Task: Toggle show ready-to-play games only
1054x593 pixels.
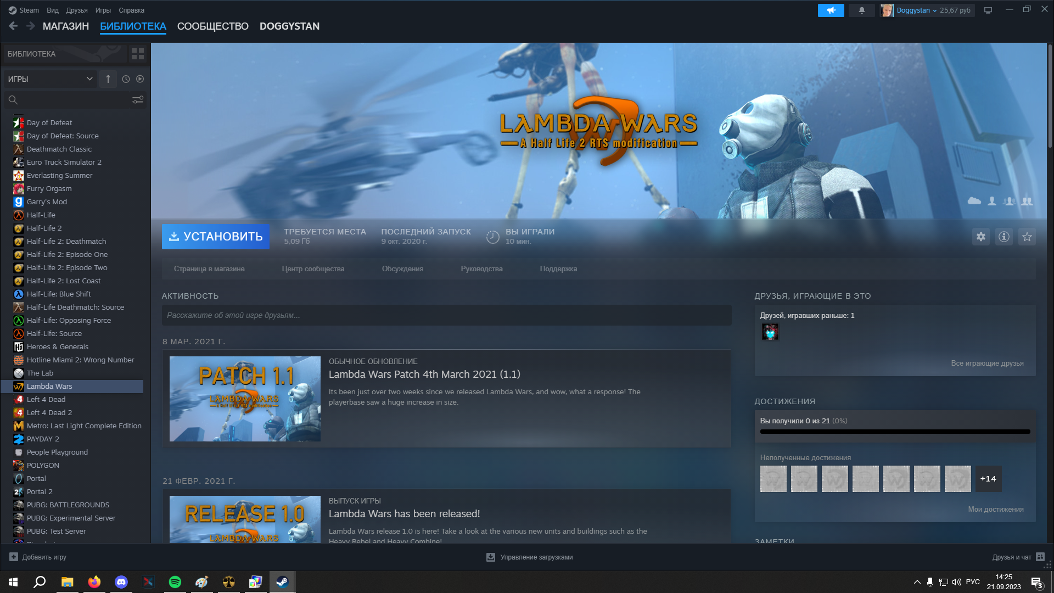Action: coord(140,79)
